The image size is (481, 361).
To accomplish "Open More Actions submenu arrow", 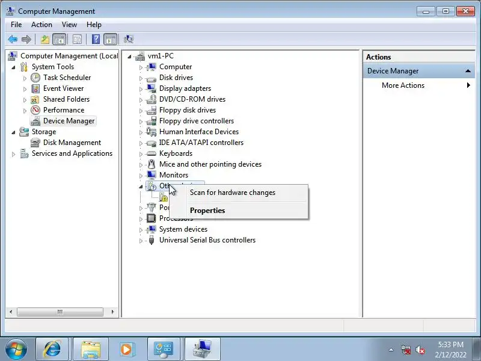I will point(468,85).
